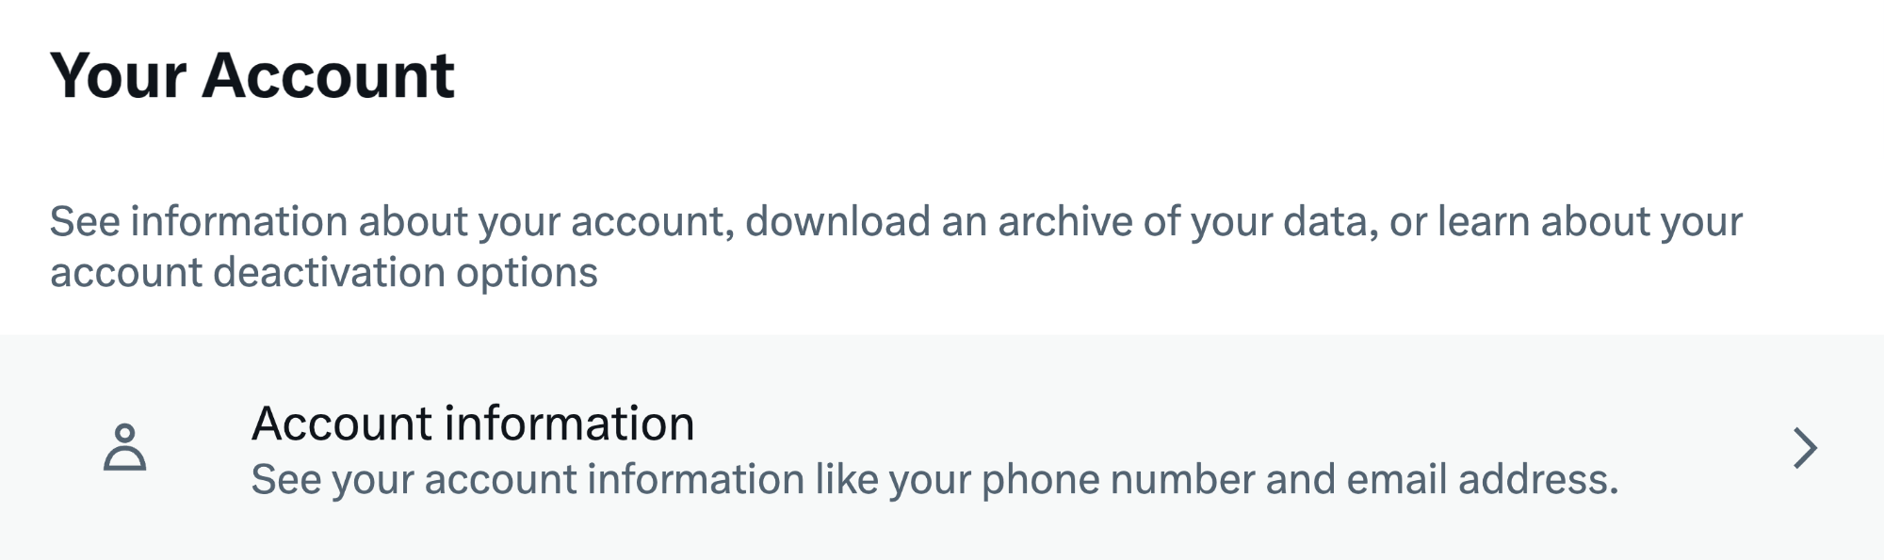Screen dimensions: 1884x560
Task: Click the word 'Your' in page title
Action: 119,75
